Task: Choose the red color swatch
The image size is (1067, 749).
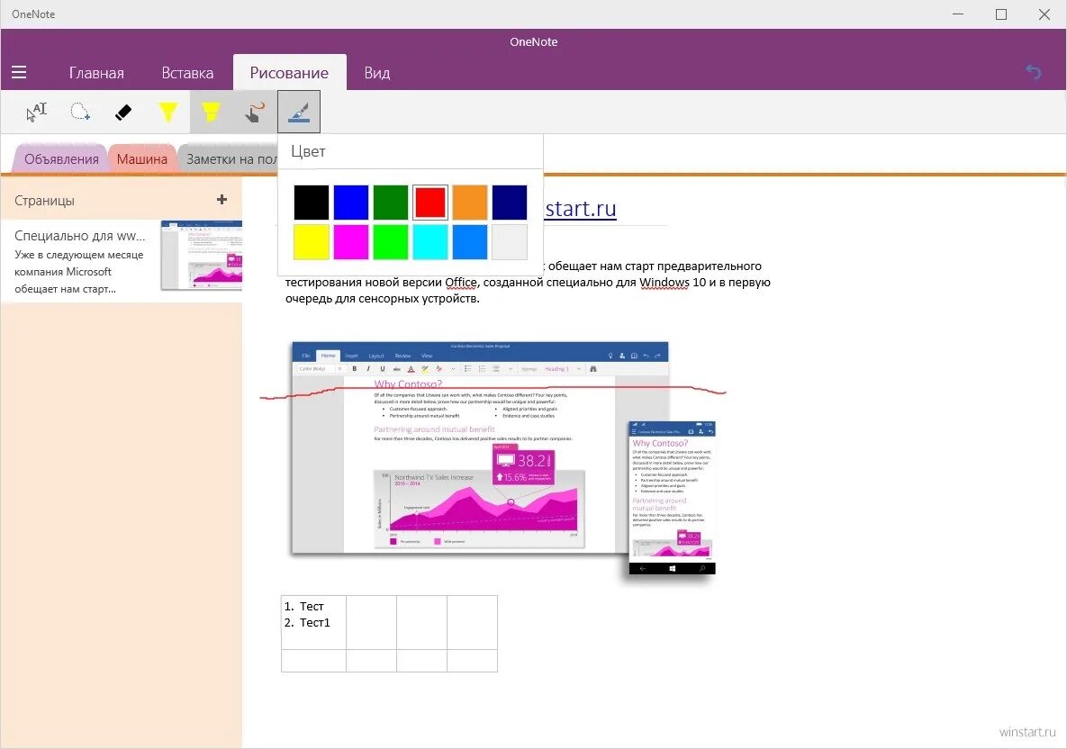Action: (x=430, y=202)
